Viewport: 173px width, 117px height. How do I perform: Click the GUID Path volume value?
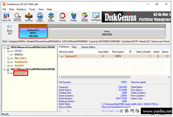(130, 104)
